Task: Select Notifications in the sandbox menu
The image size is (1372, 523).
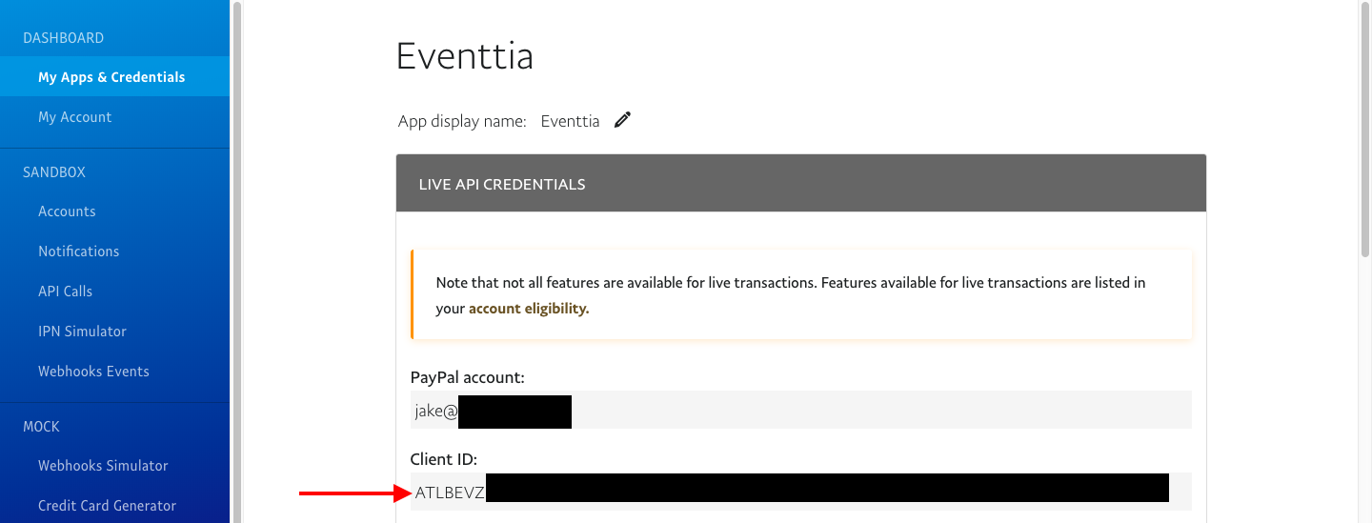Action: click(x=78, y=251)
